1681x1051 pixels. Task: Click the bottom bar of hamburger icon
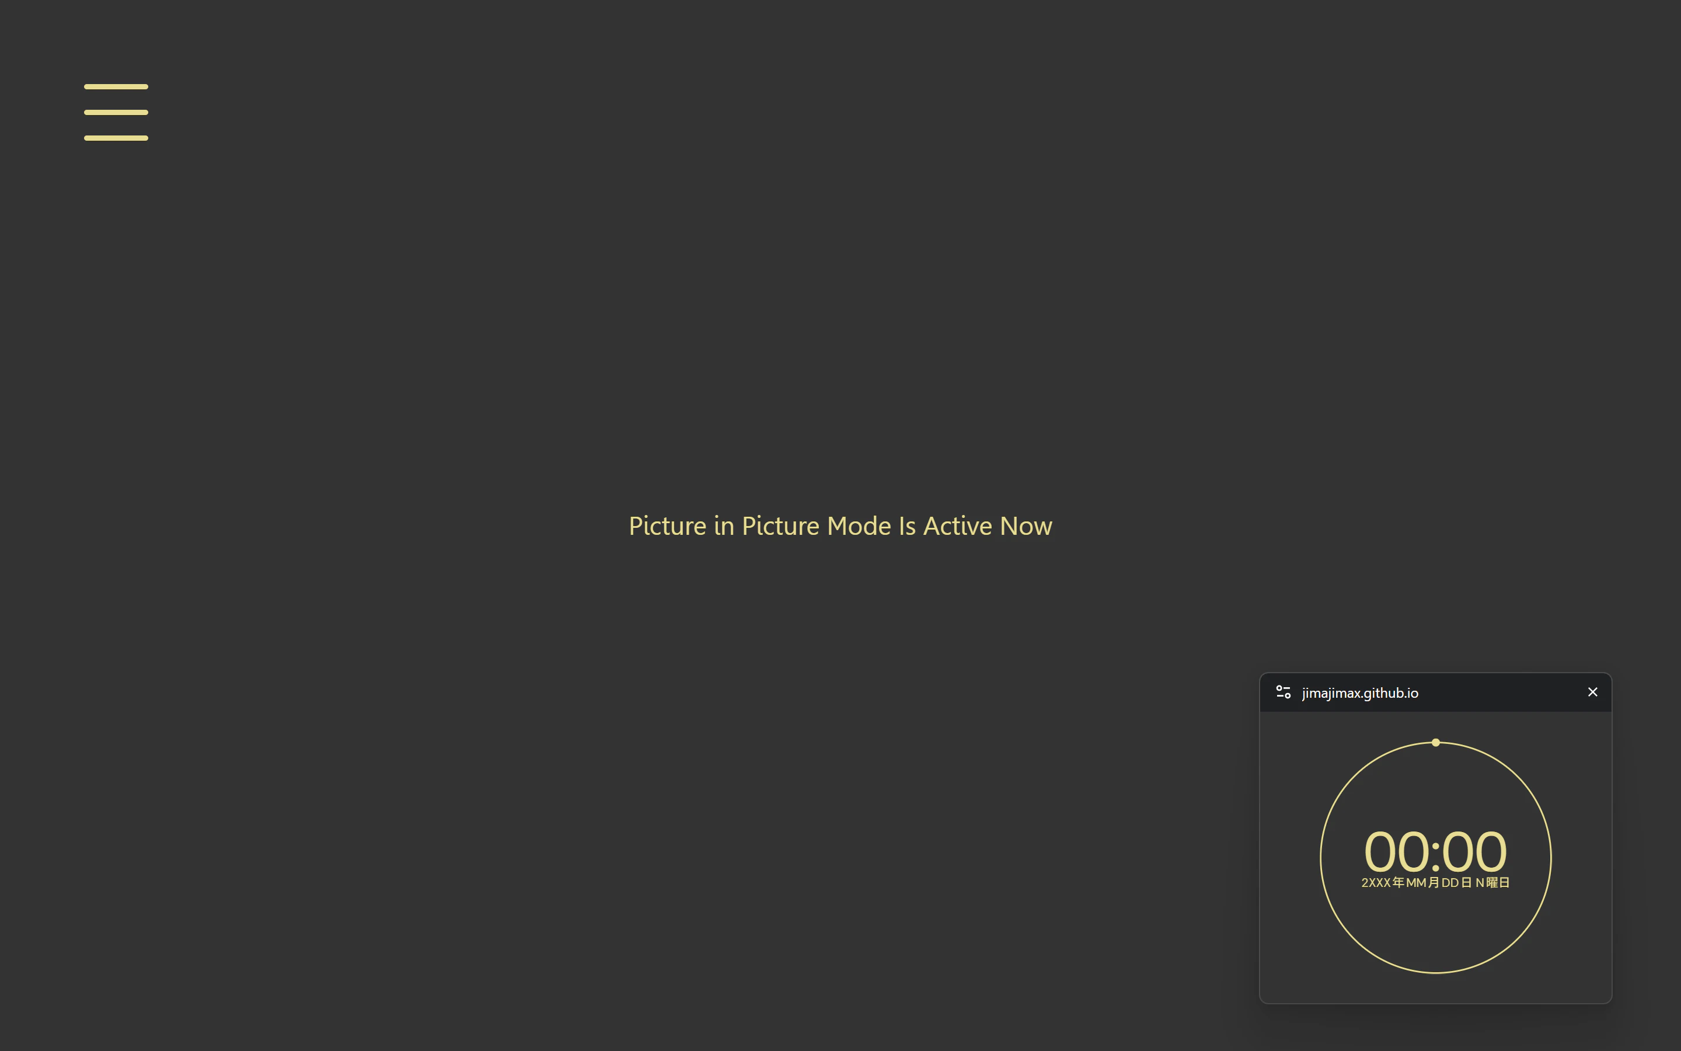click(x=116, y=138)
